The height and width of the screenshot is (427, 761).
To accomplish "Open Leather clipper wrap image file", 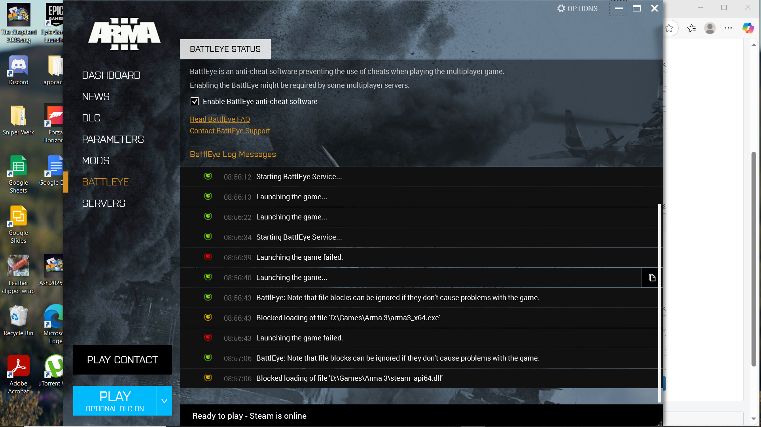I will [18, 275].
